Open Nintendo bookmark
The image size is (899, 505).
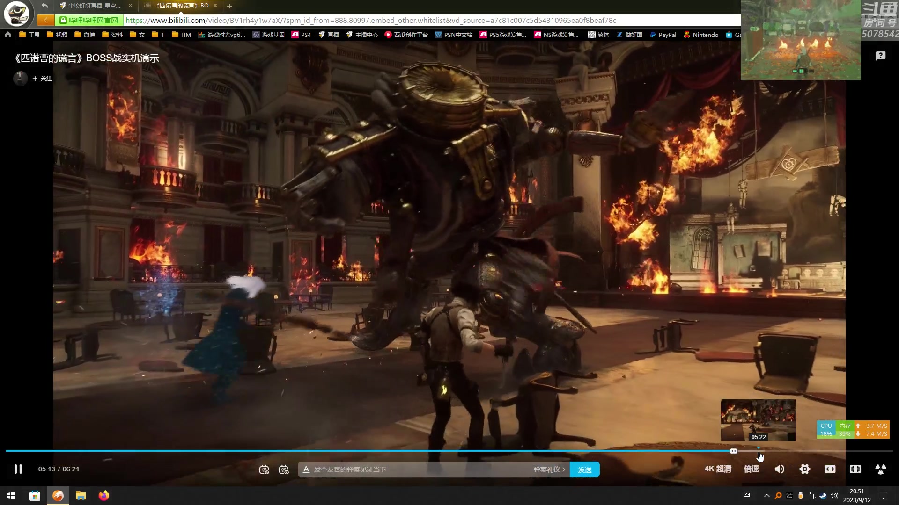tap(700, 35)
